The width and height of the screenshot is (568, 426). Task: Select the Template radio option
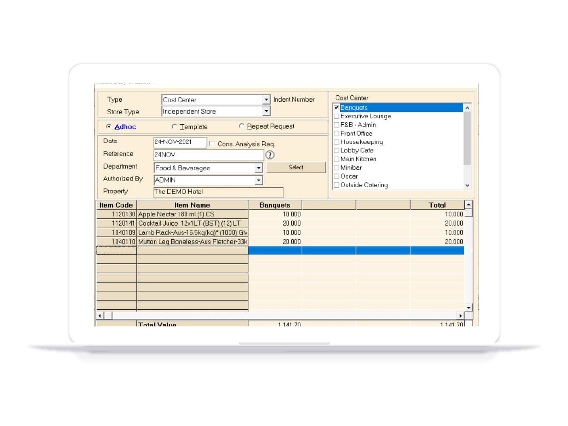point(174,126)
